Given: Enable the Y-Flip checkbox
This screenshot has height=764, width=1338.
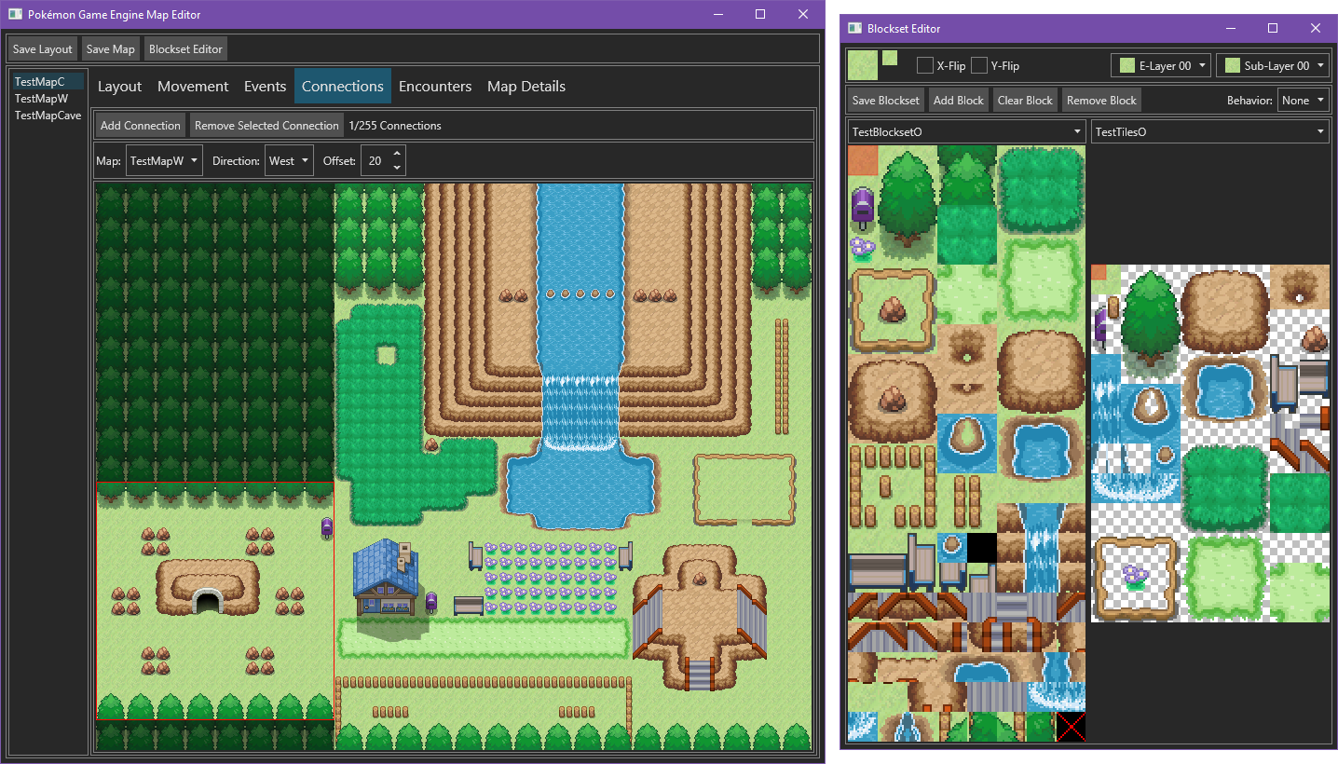Looking at the screenshot, I should coord(979,65).
